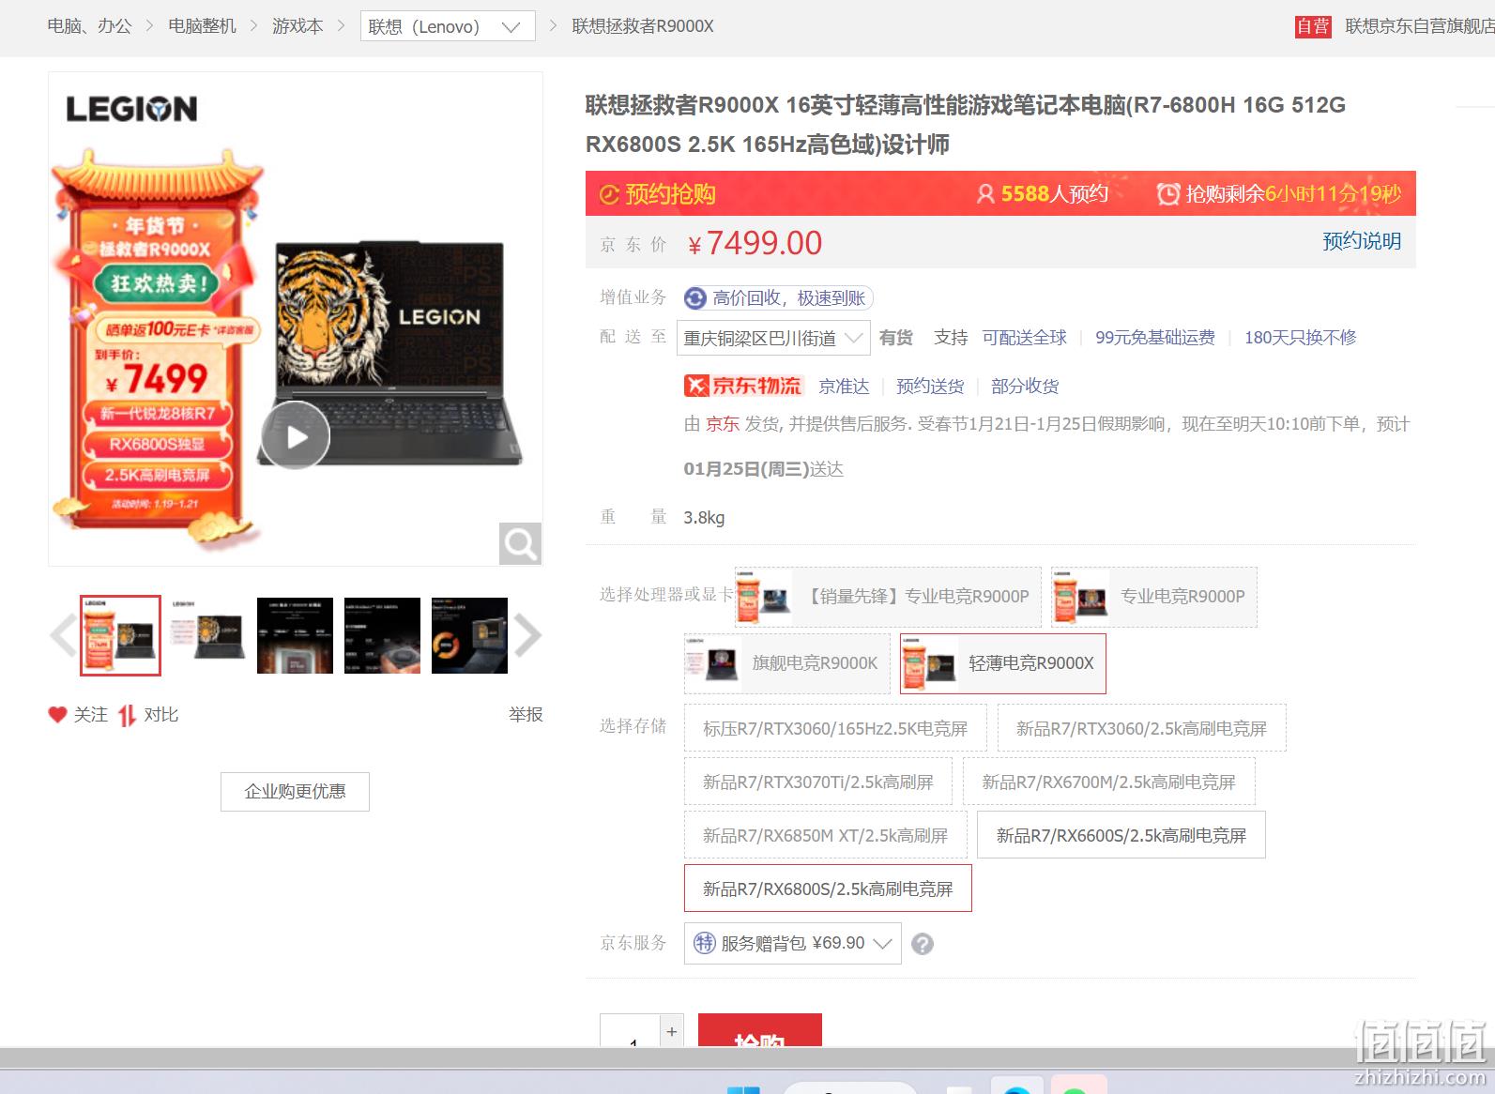Viewport: 1495px width, 1094px height.
Task: Select the fifth thumbnail image
Action: (469, 635)
